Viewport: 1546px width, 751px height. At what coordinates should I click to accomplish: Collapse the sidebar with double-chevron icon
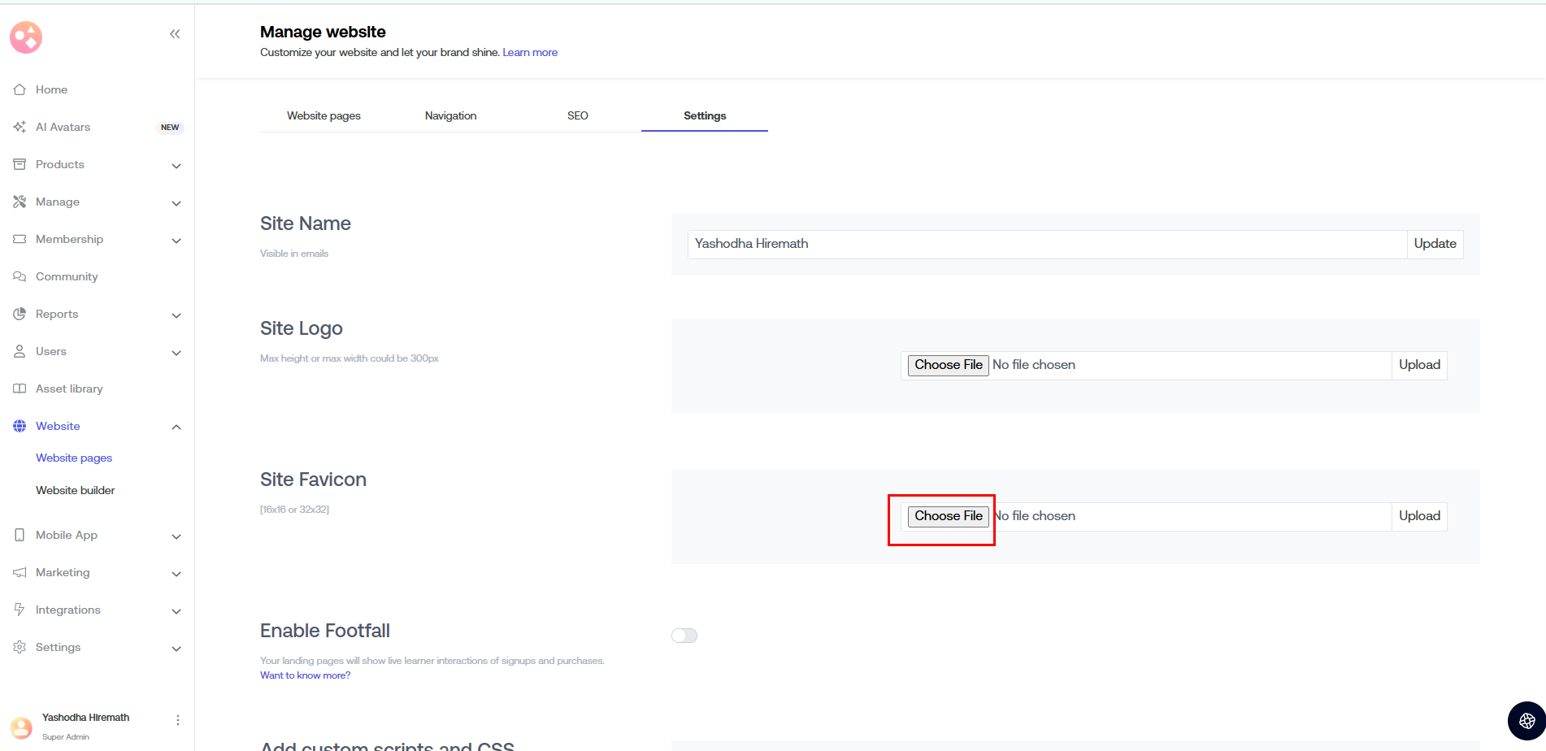(x=175, y=34)
